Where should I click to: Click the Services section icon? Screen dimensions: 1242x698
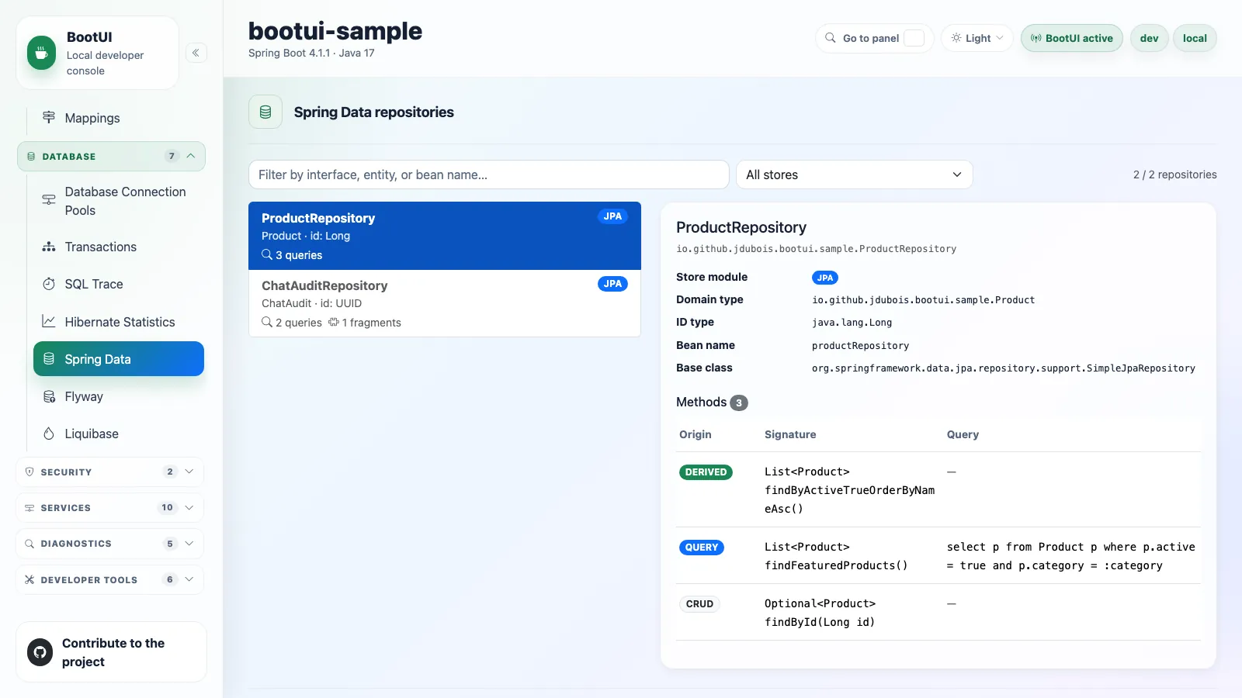29,508
